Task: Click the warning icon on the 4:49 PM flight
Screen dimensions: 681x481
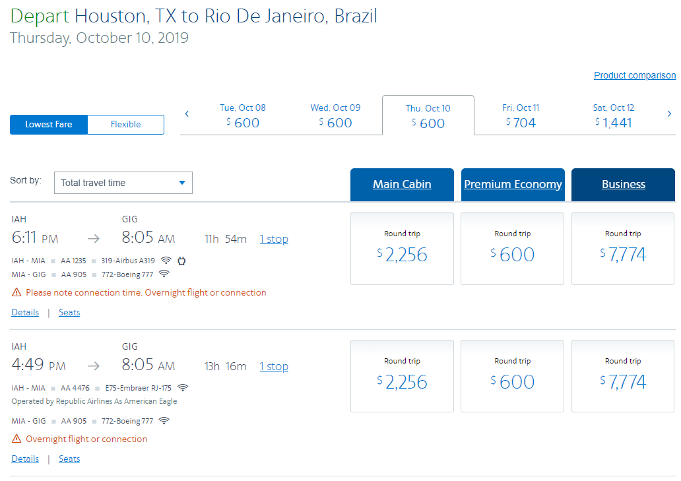Action: [x=16, y=439]
